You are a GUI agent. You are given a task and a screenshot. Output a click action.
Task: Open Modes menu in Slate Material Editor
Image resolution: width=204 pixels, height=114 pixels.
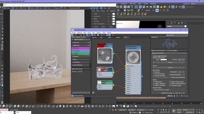[74, 33]
